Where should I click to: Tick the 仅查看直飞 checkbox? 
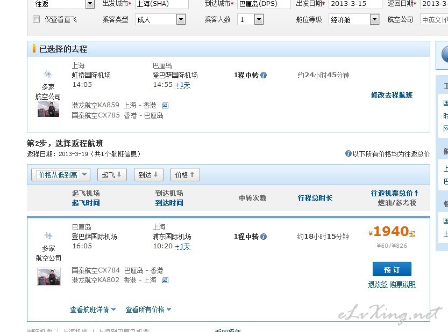pyautogui.click(x=36, y=19)
